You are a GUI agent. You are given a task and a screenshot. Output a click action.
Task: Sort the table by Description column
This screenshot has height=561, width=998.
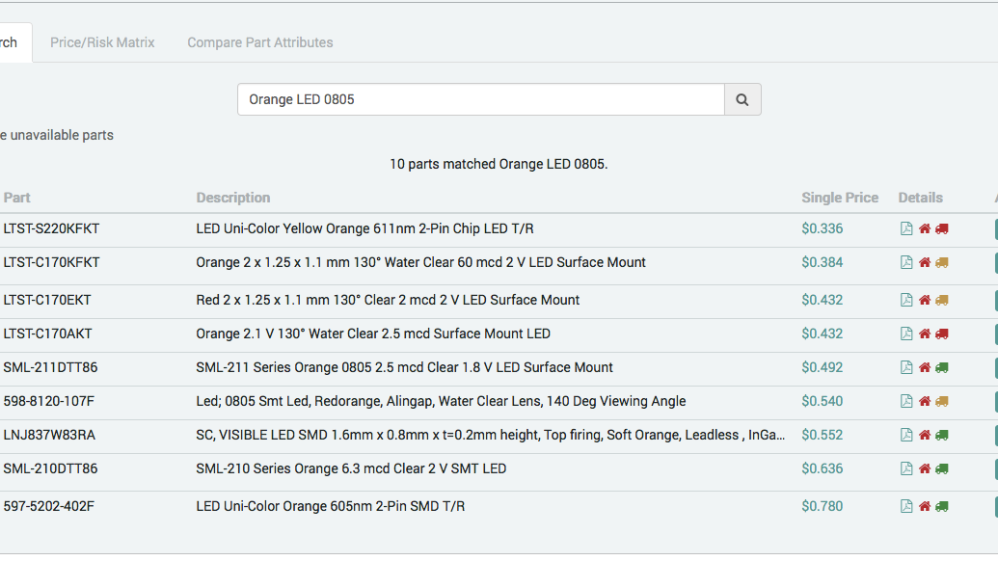pos(232,198)
